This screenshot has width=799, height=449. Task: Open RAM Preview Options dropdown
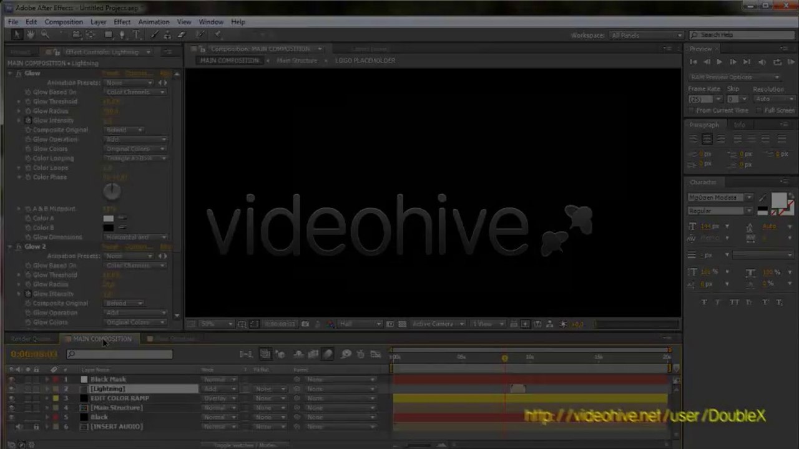(x=735, y=77)
